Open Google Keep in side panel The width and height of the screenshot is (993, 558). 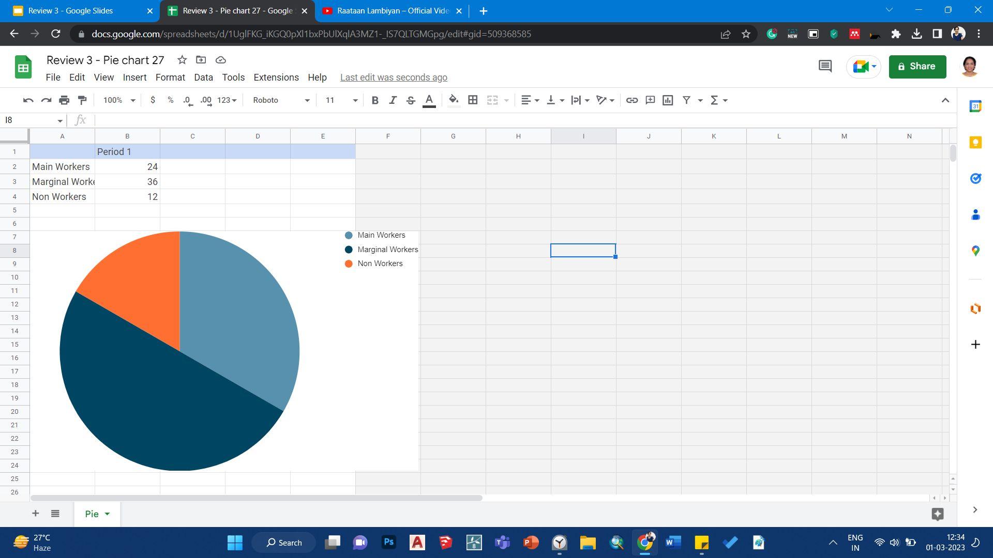click(x=975, y=143)
